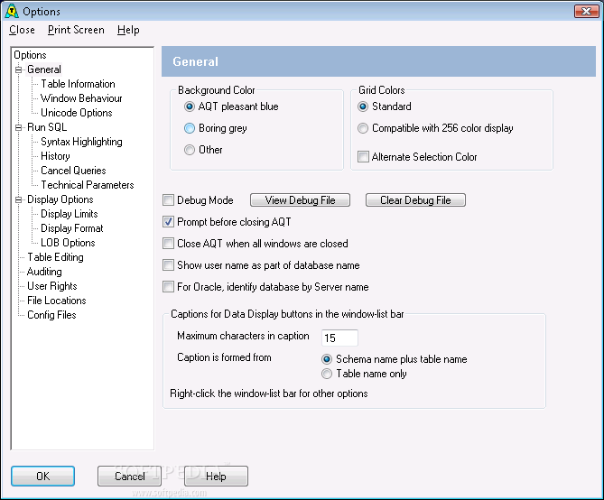Open Technical Parameters settings

(x=88, y=185)
